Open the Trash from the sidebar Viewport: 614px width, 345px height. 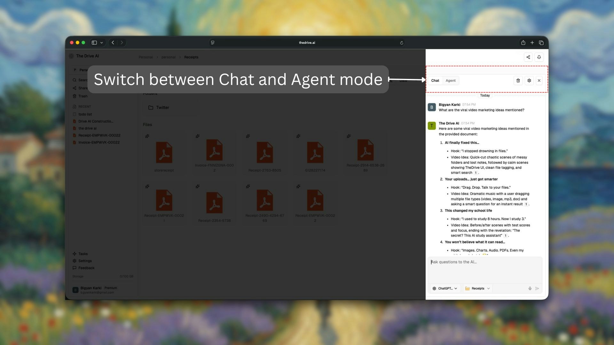click(x=82, y=96)
